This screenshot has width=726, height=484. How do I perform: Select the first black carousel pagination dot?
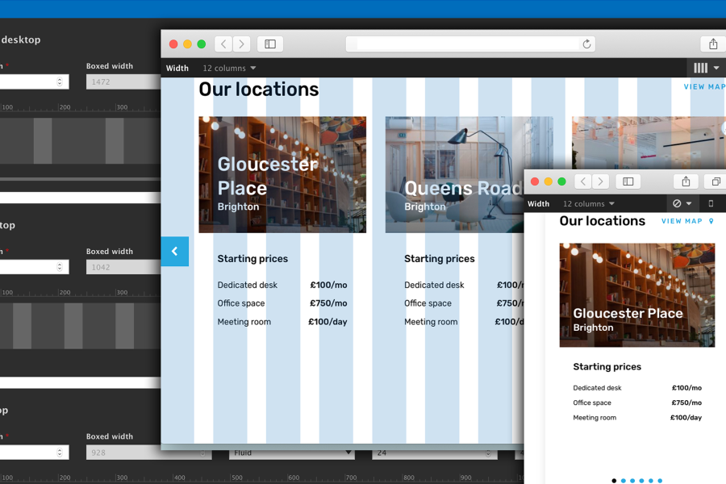point(614,481)
